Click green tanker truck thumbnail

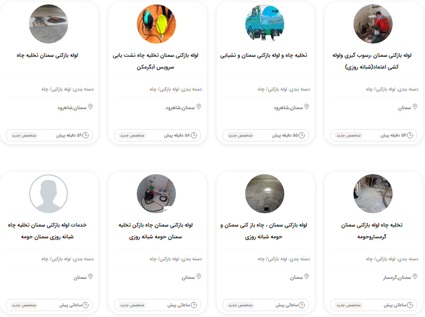(x=265, y=24)
